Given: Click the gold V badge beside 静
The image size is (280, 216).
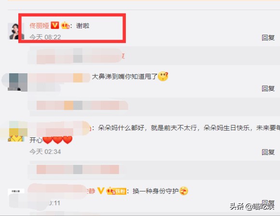Looking at the screenshot, I should coord(101,191).
